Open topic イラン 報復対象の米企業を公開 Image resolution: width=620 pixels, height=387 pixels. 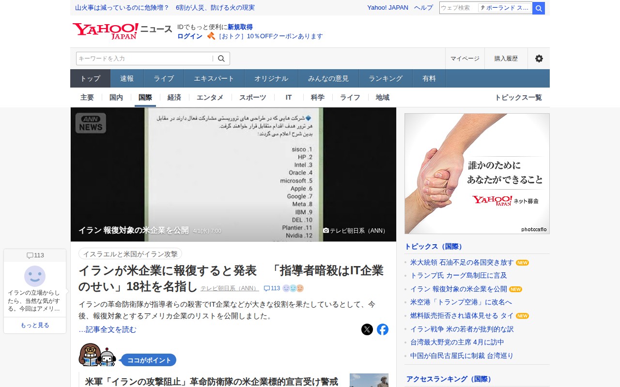coord(459,289)
